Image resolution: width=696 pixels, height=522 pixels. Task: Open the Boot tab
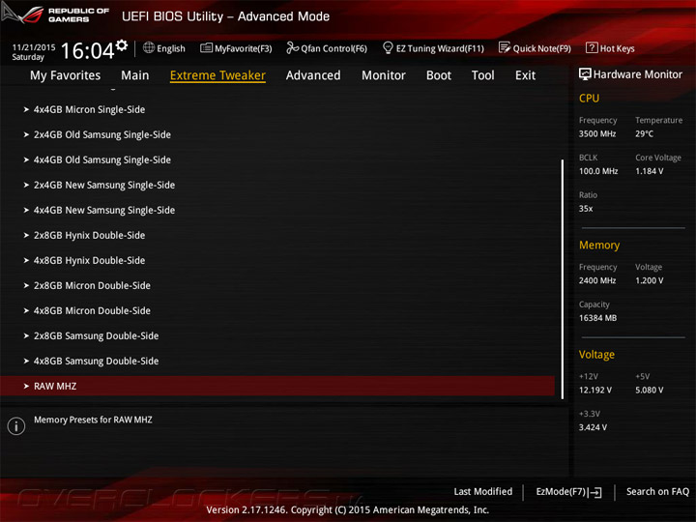pyautogui.click(x=439, y=75)
